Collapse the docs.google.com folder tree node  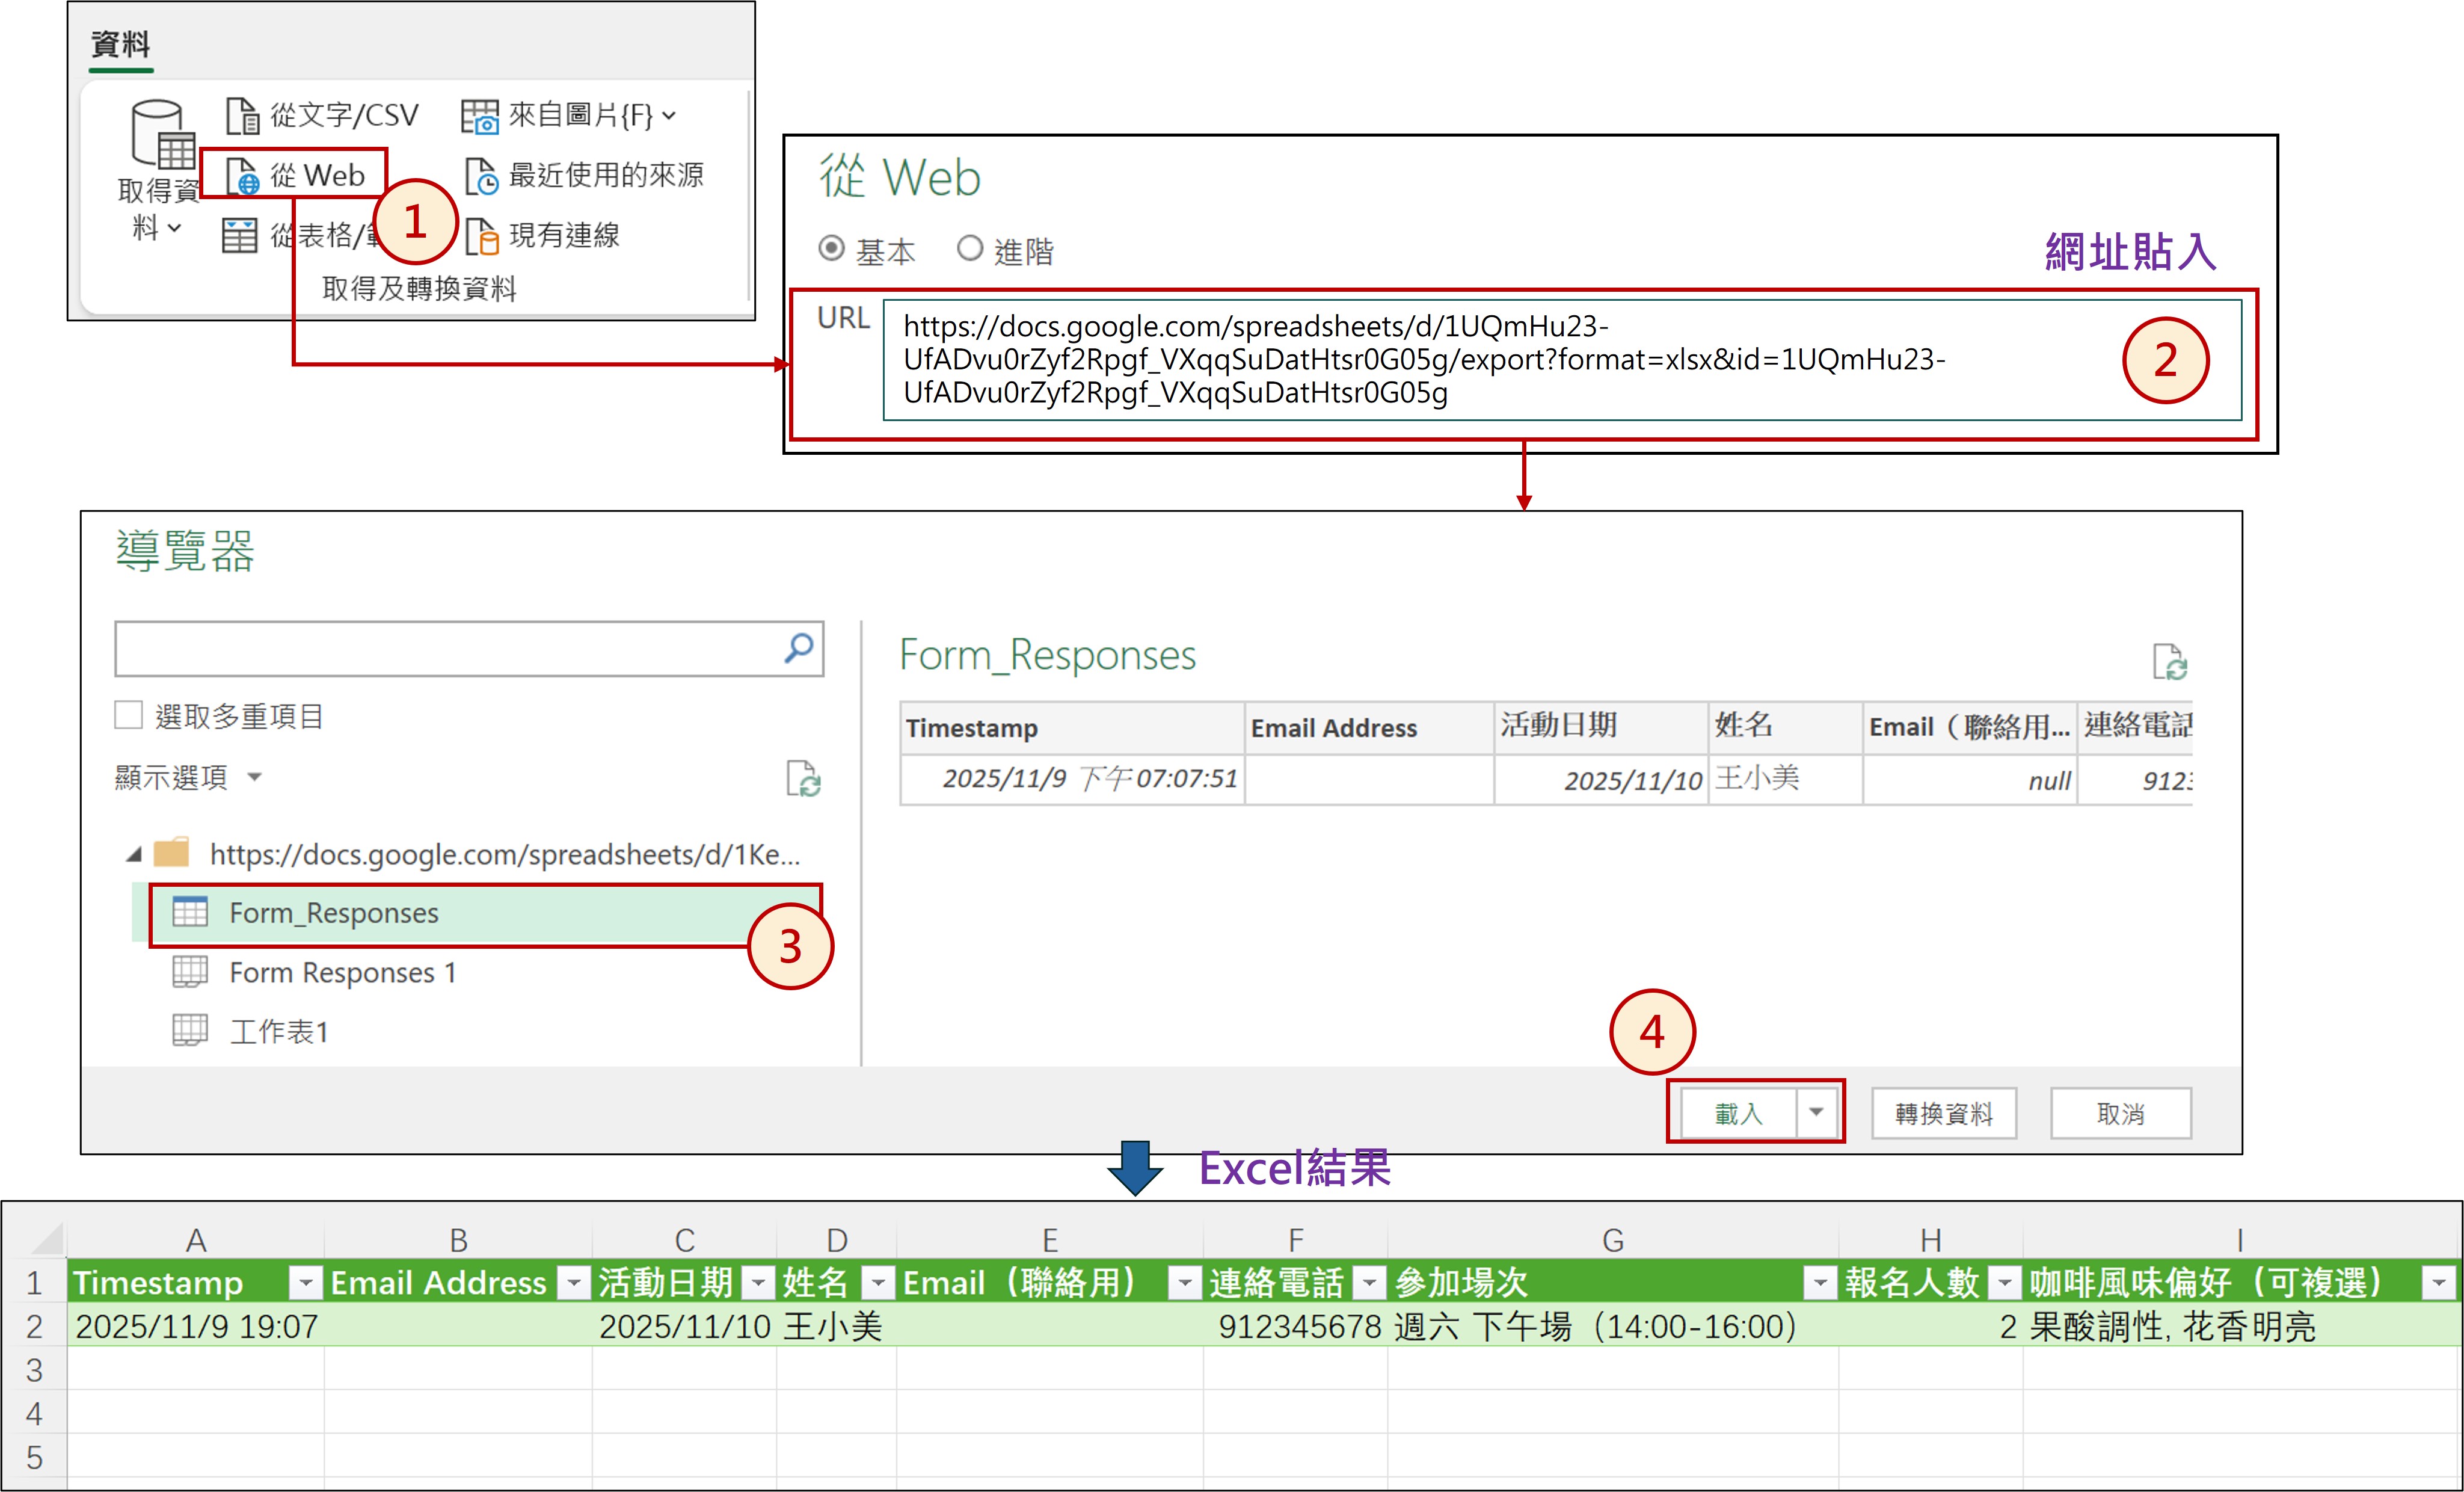point(134,854)
